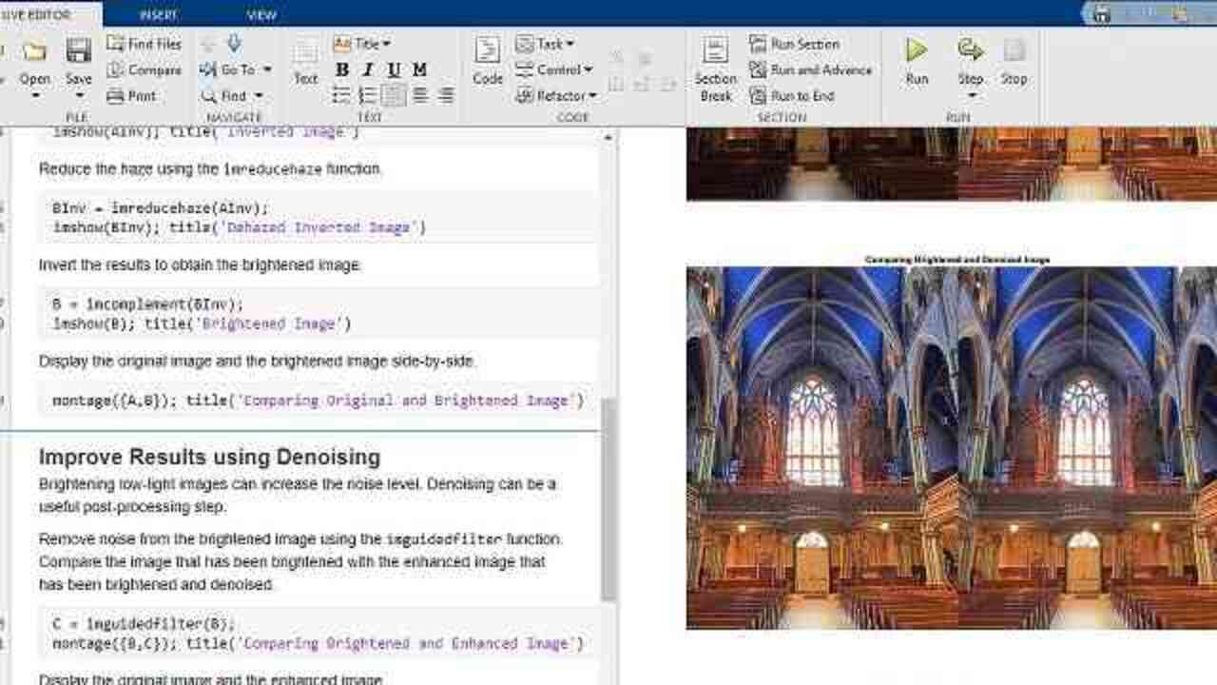This screenshot has height=685, width=1217.
Task: Switch to the View ribbon tab
Action: point(261,14)
